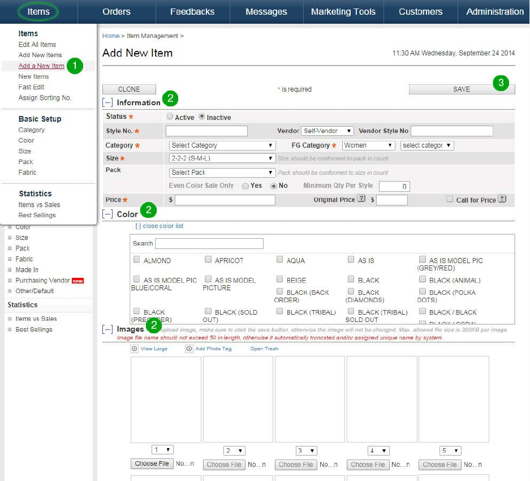
Task: Click the Call for Price help icon
Action: pyautogui.click(x=502, y=199)
